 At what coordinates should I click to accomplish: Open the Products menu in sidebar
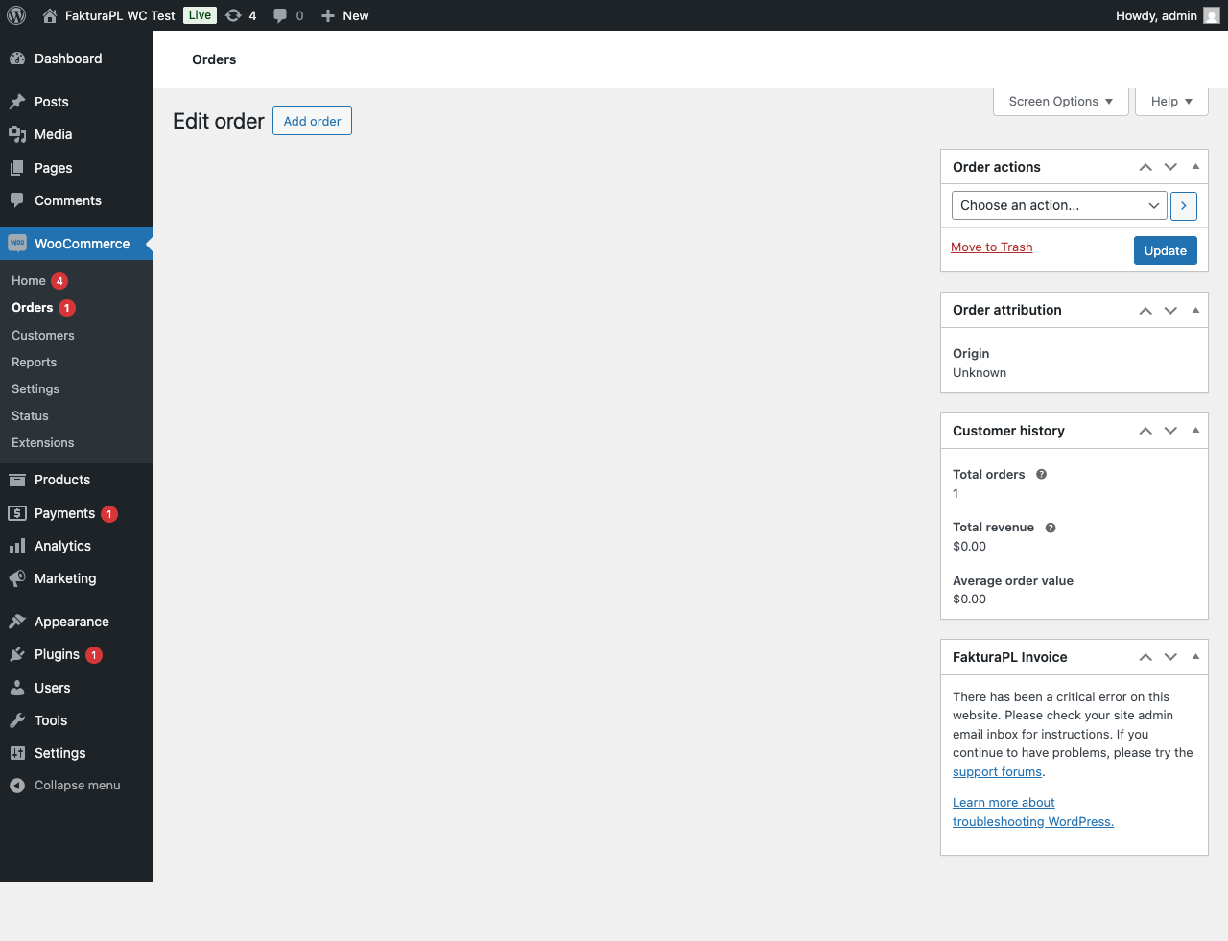[62, 480]
